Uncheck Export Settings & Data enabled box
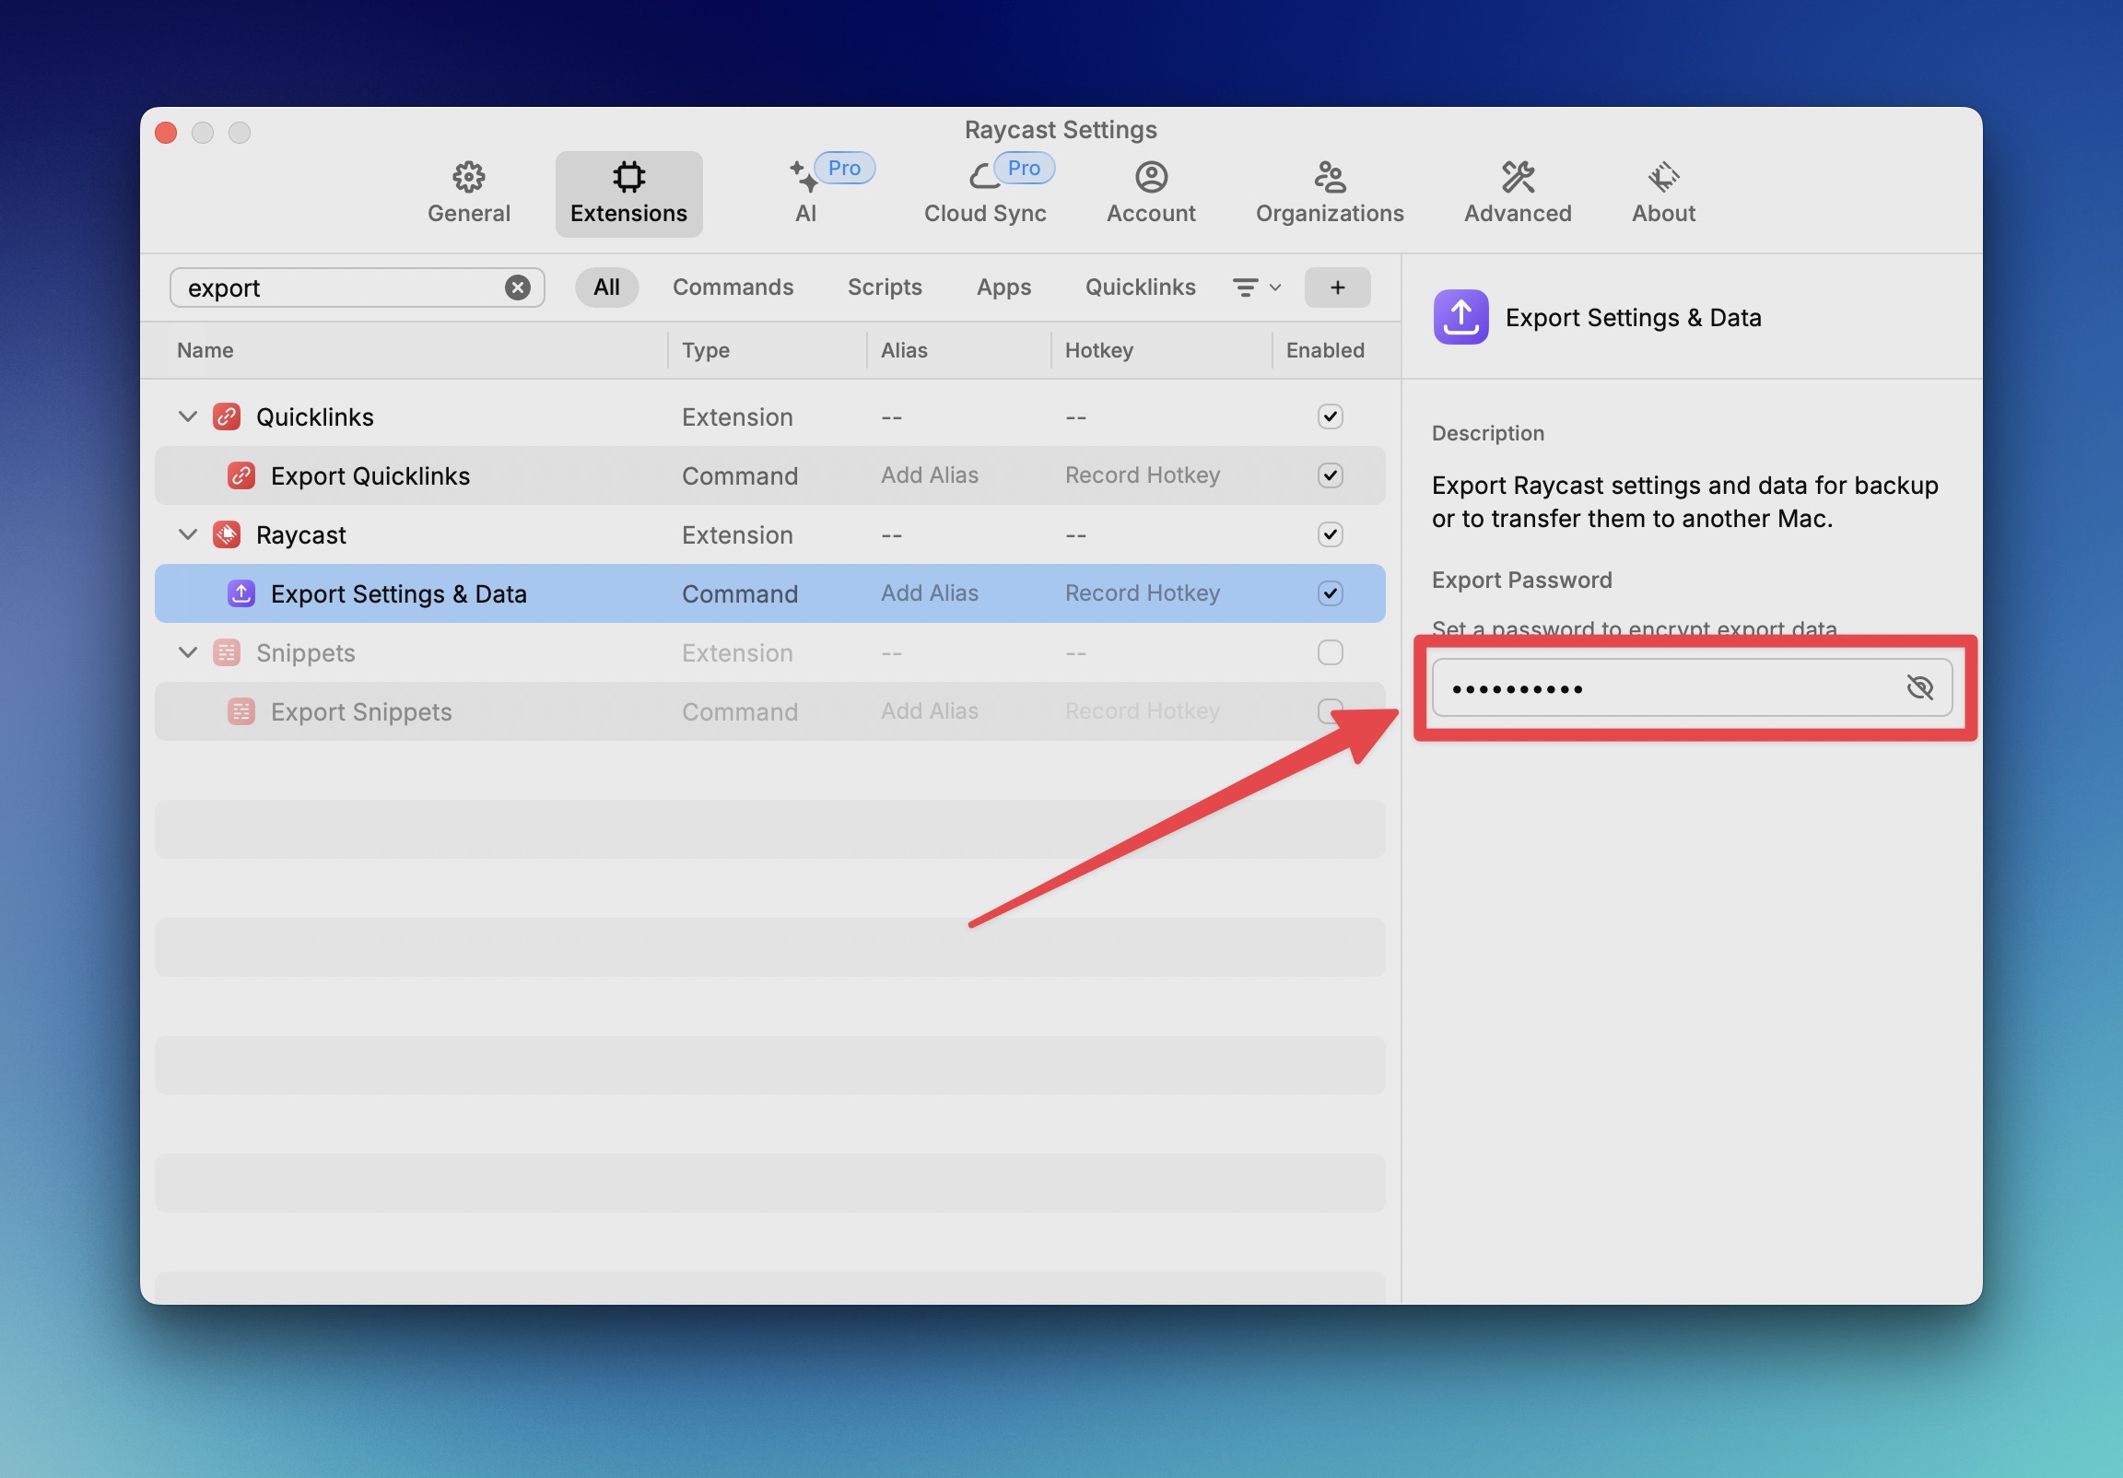This screenshot has height=1478, width=2123. point(1330,593)
